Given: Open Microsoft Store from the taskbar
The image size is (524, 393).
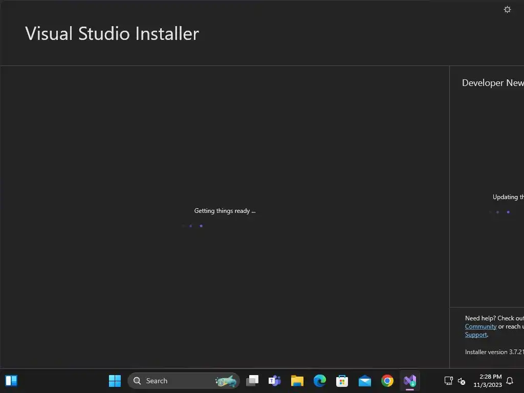Looking at the screenshot, I should 342,381.
